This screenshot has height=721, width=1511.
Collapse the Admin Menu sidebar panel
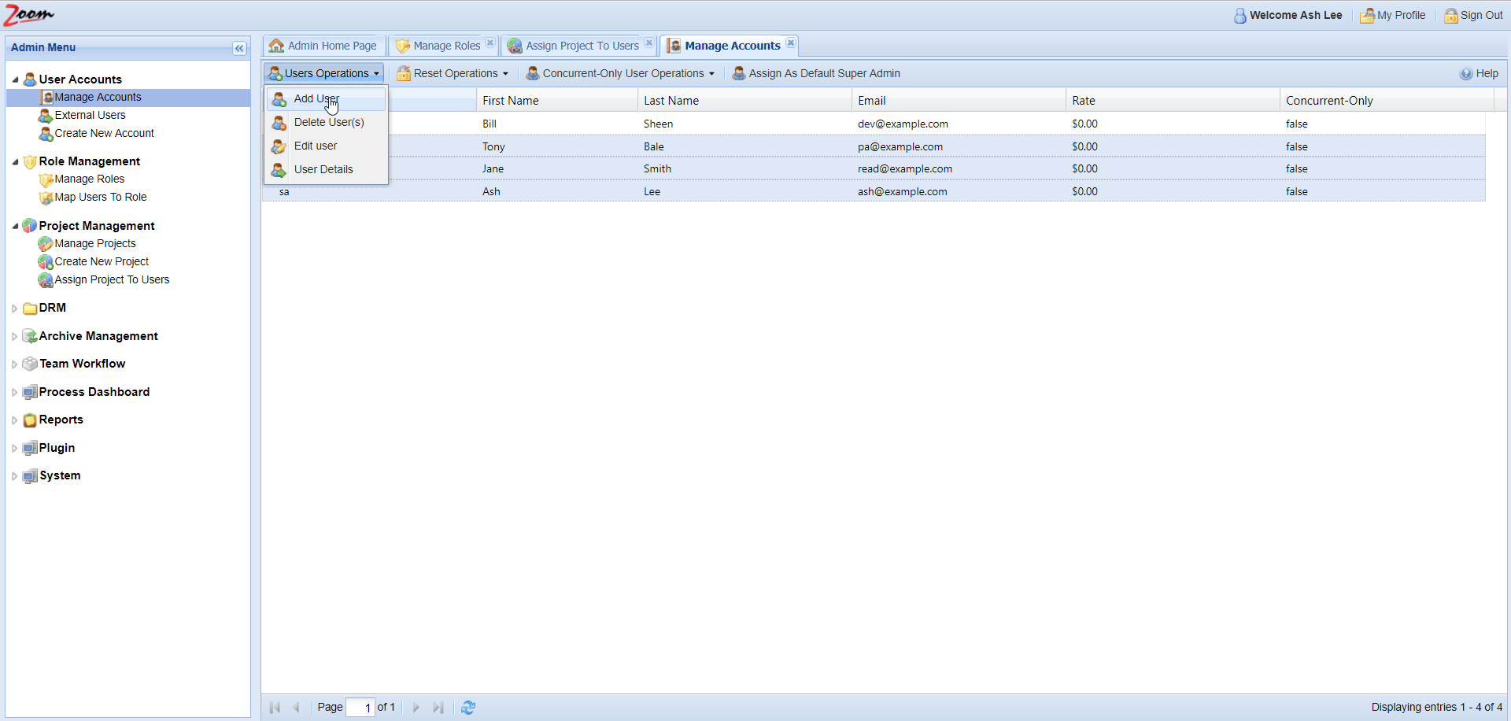coord(239,49)
